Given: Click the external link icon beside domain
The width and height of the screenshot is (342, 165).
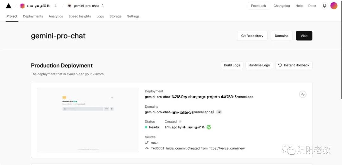Looking at the screenshot, I should pos(212,112).
